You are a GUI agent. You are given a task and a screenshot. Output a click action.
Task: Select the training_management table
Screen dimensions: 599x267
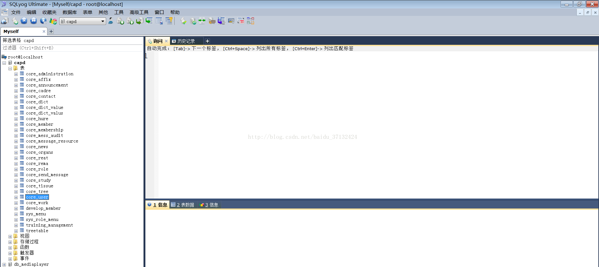click(49, 225)
